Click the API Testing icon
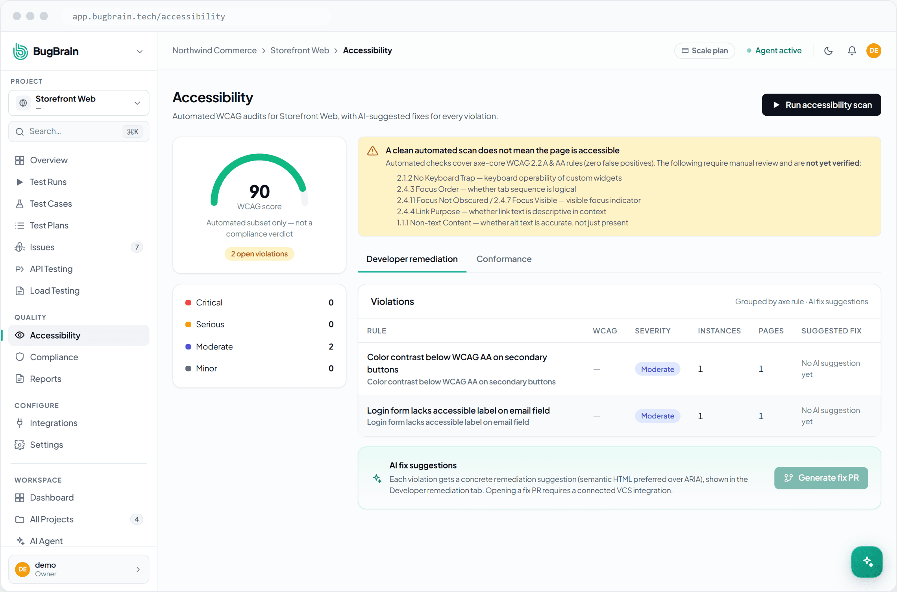Image resolution: width=897 pixels, height=592 pixels. tap(20, 269)
